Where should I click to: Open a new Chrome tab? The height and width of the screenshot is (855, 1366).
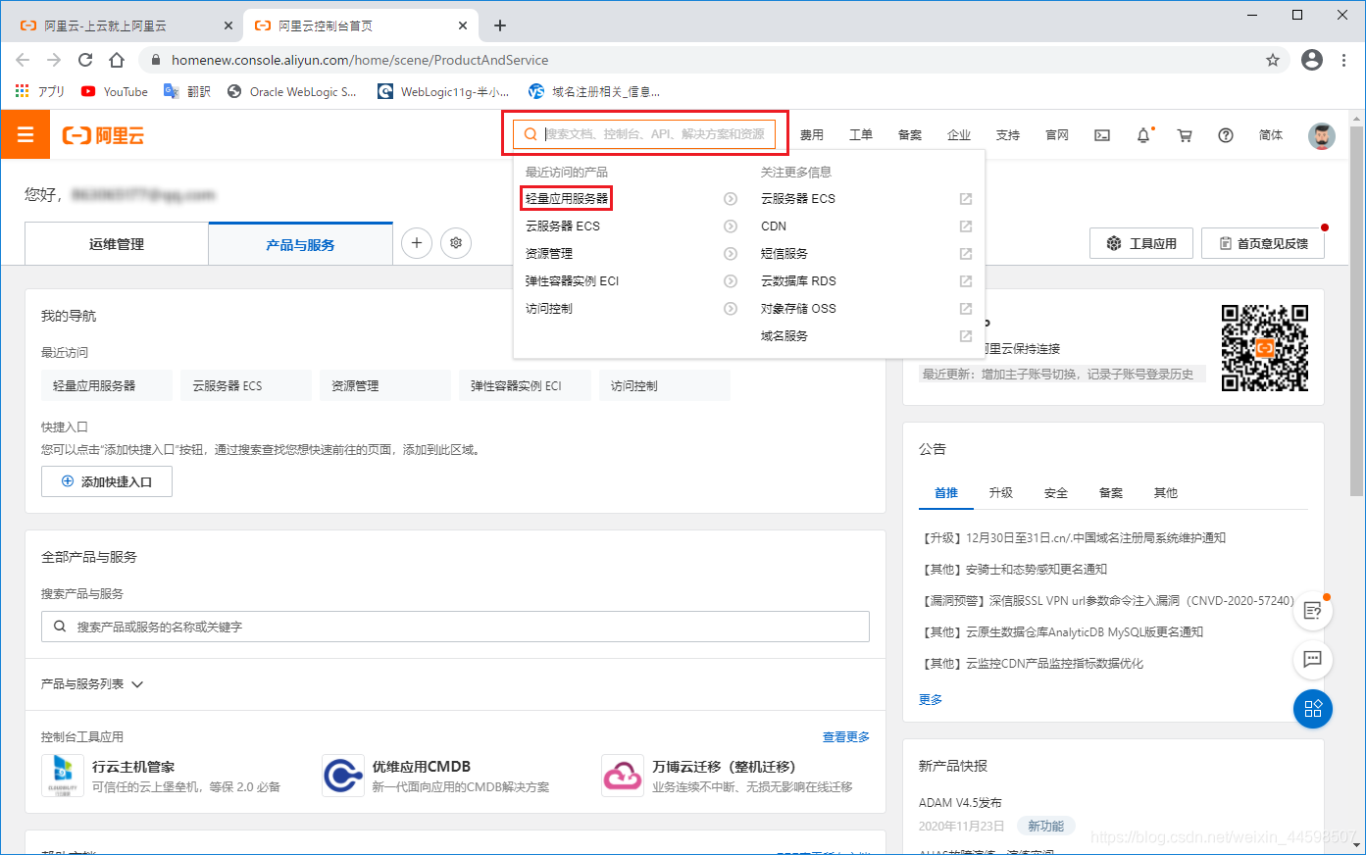pyautogui.click(x=500, y=25)
